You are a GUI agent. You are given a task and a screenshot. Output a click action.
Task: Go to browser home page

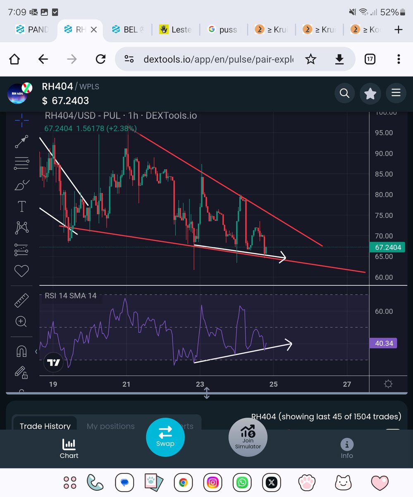(x=14, y=59)
